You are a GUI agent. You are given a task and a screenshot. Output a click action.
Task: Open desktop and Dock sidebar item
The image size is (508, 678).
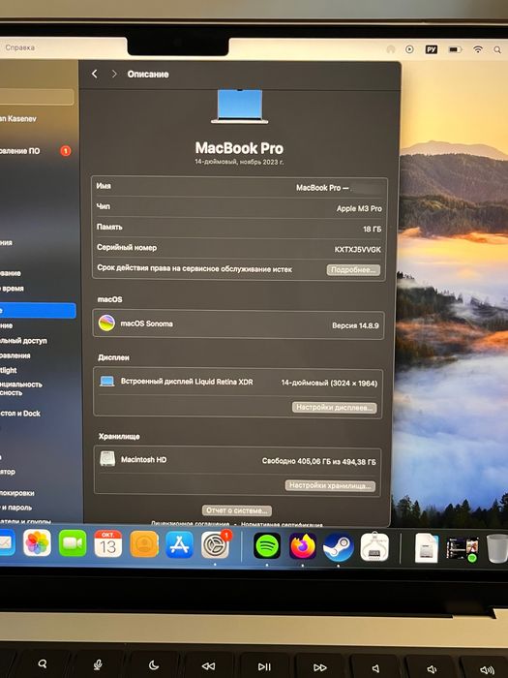point(20,413)
